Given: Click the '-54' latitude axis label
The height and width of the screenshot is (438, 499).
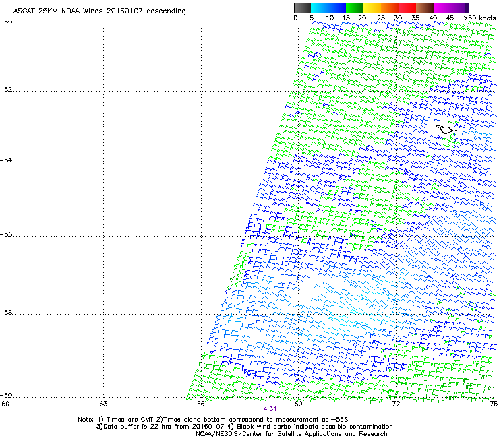Looking at the screenshot, I should (6, 160).
